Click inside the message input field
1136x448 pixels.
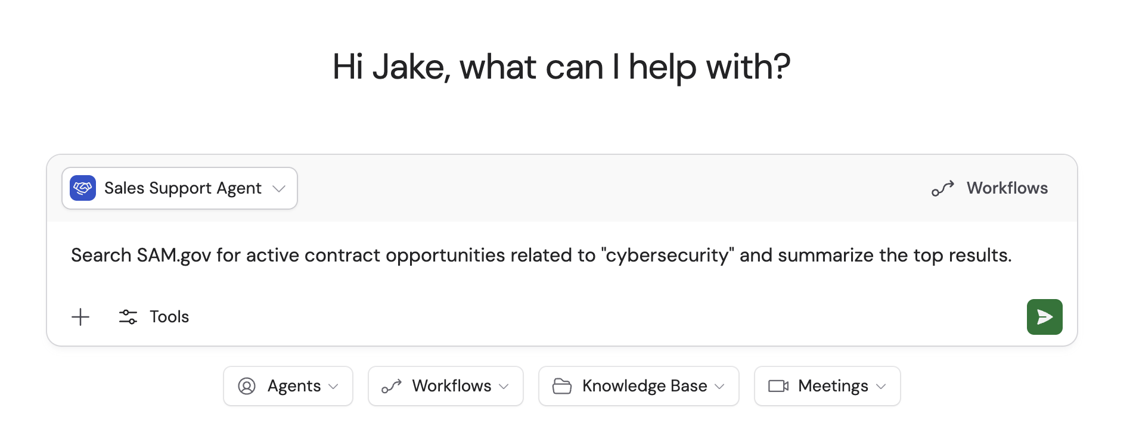(x=536, y=255)
